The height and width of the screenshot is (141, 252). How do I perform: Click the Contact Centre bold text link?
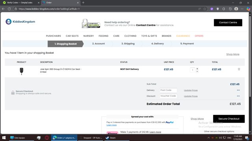coord(146,25)
